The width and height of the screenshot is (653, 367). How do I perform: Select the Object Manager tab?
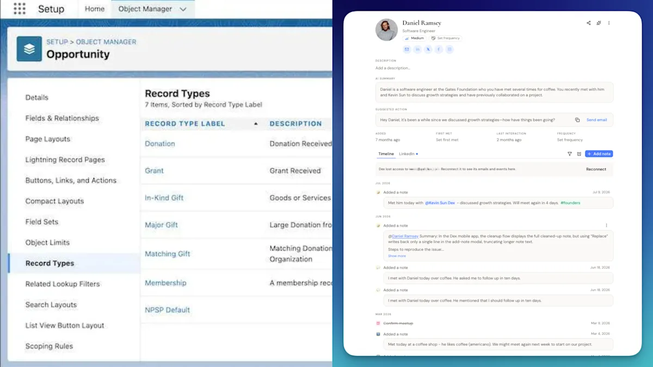[x=145, y=9]
